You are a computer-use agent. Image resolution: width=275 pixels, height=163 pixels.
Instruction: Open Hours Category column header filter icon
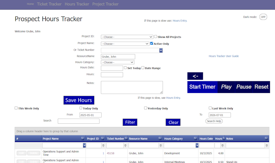click(196, 138)
